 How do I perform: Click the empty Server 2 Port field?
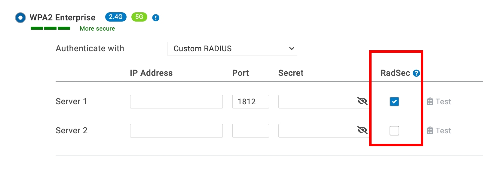pyautogui.click(x=250, y=131)
